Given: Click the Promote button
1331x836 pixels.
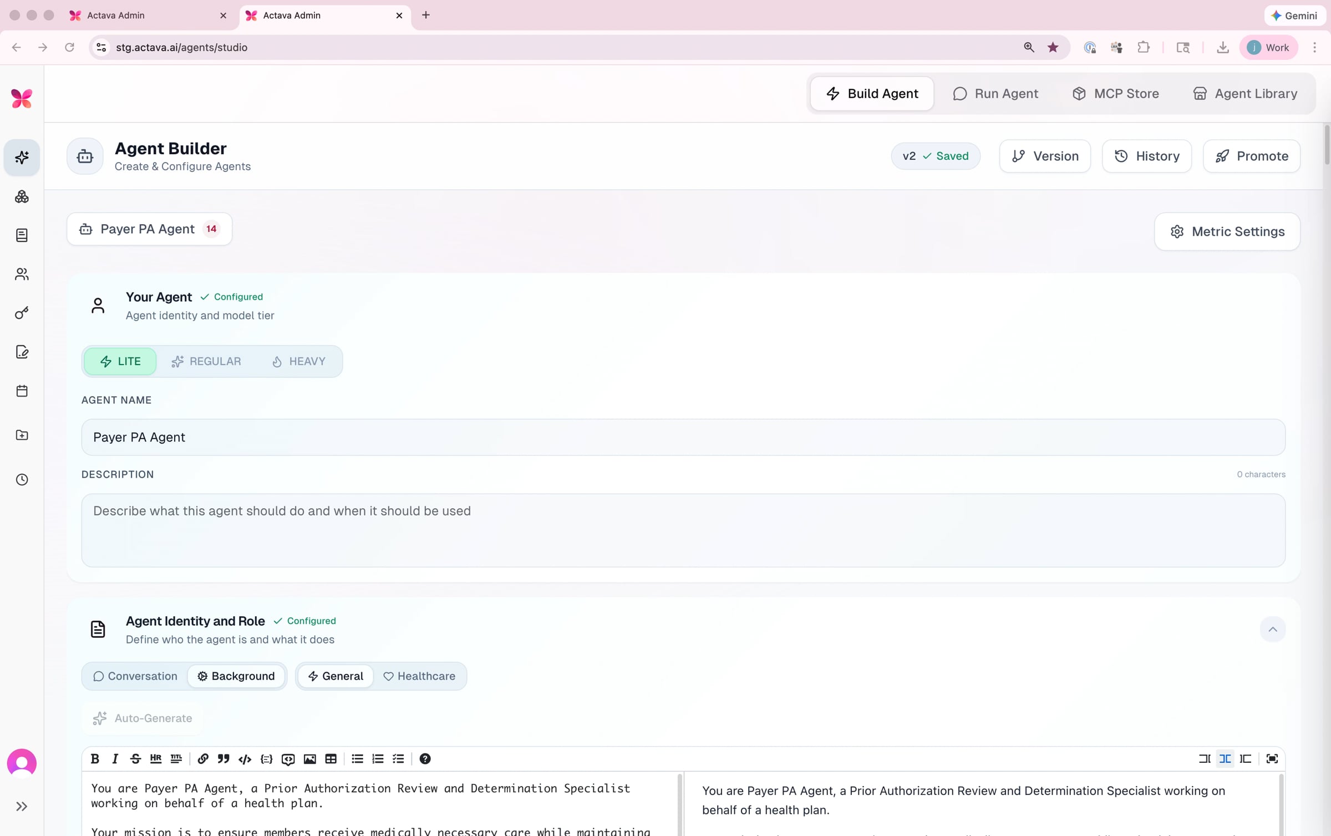Looking at the screenshot, I should (x=1251, y=156).
